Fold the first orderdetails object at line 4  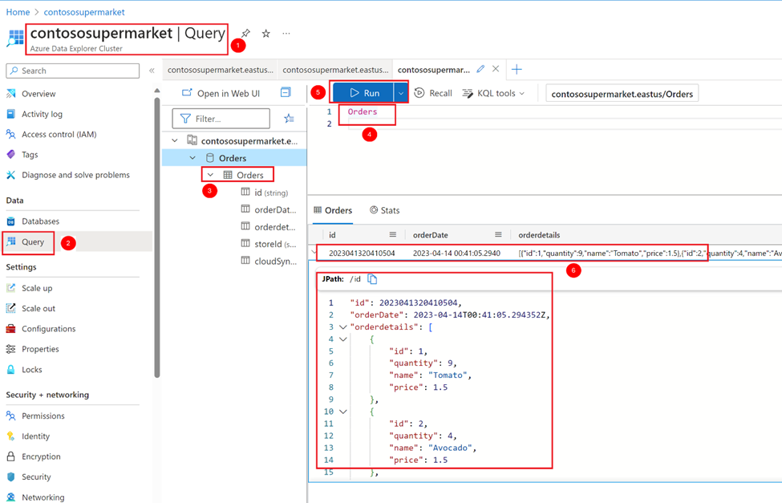pyautogui.click(x=342, y=339)
